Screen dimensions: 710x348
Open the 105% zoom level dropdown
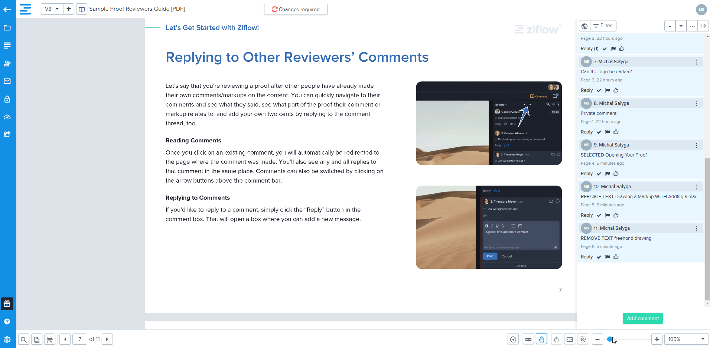point(686,339)
